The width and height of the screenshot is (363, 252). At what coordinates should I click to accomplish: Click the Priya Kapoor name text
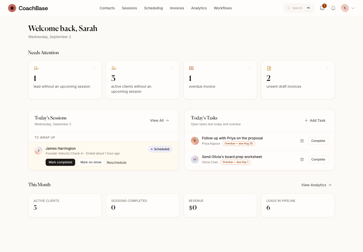pyautogui.click(x=211, y=144)
